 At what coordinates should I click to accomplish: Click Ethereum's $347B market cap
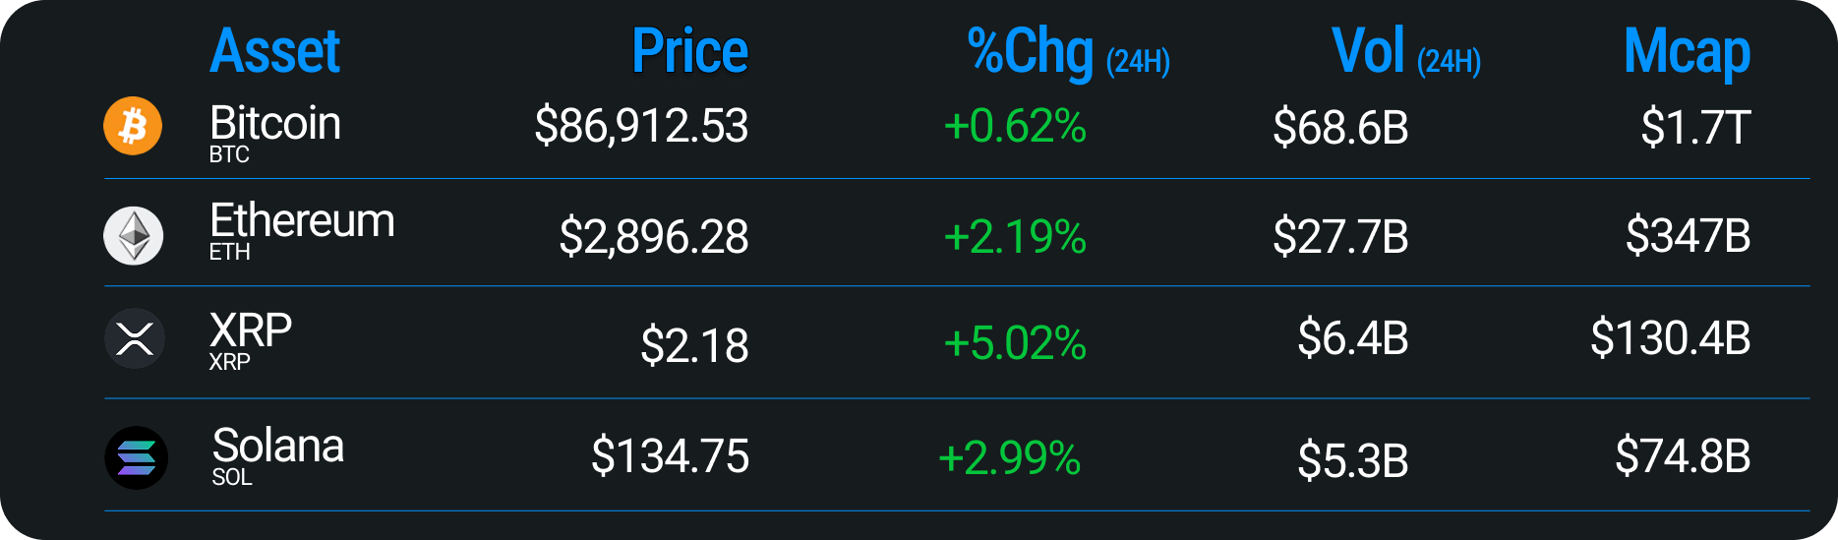click(1688, 236)
